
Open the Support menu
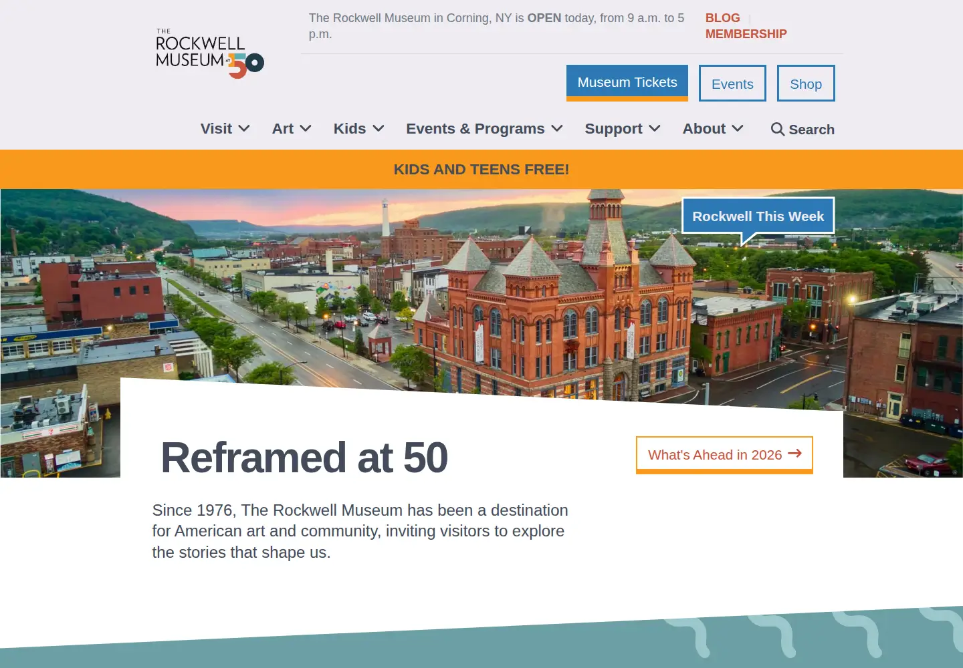pyautogui.click(x=613, y=129)
